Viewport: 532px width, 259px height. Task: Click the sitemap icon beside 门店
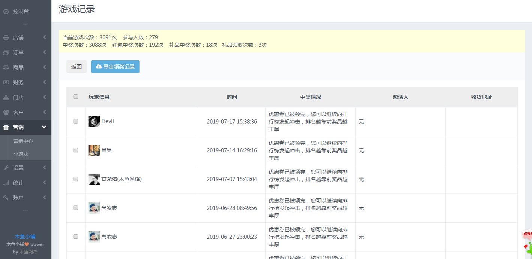coord(6,97)
